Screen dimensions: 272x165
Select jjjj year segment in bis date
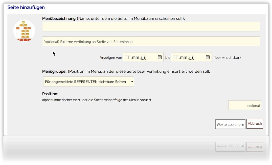click(191, 58)
